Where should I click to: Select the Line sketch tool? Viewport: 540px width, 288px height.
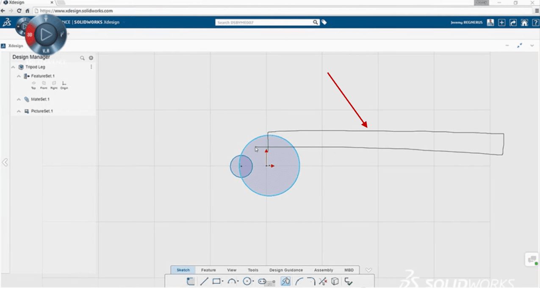[204, 281]
